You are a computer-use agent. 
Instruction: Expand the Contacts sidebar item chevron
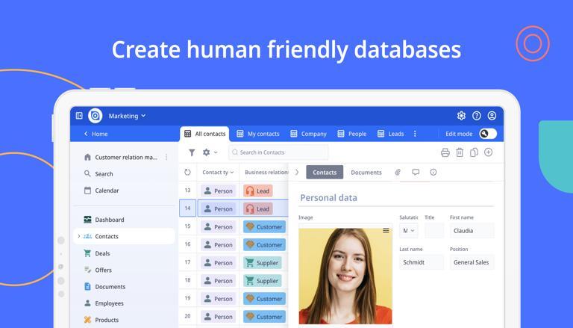pyautogui.click(x=79, y=236)
